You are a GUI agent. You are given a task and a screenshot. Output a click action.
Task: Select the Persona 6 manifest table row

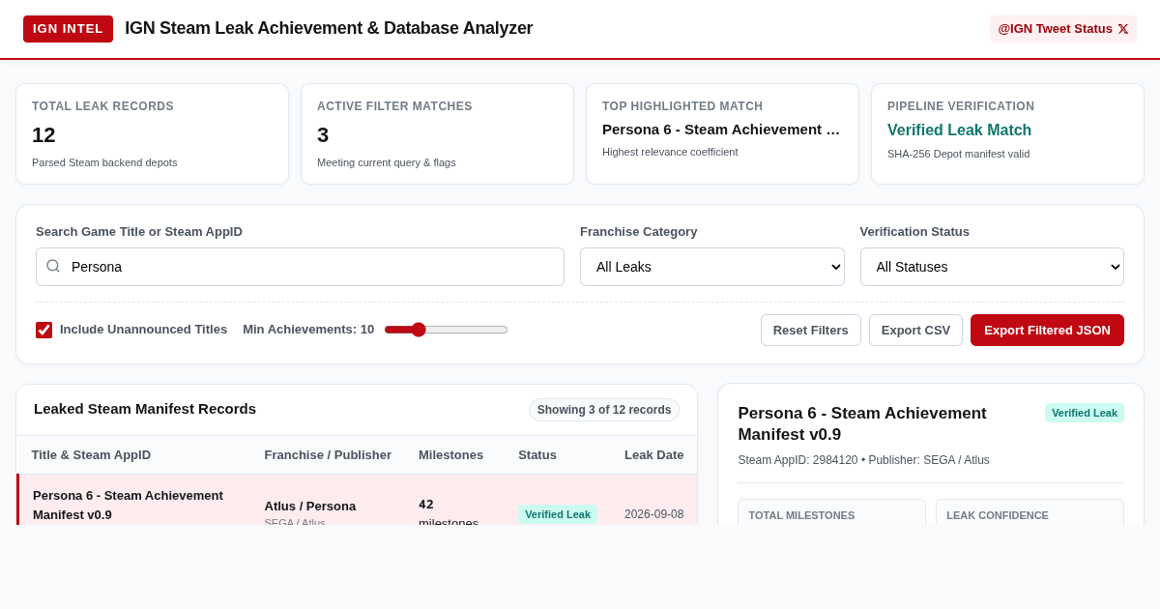point(357,500)
